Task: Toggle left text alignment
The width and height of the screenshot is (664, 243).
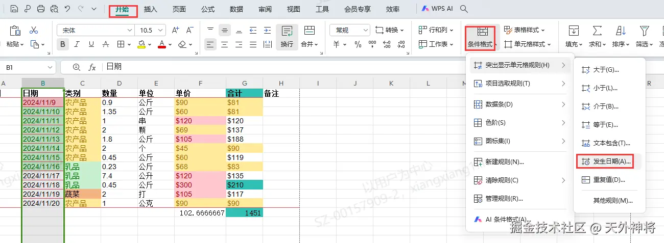Action: [210, 44]
